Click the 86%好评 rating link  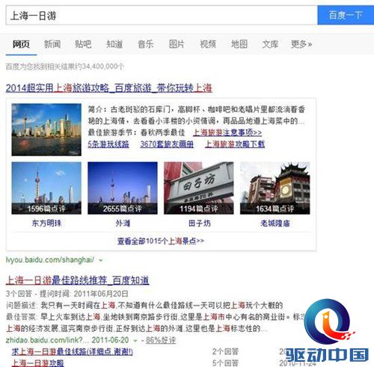[x=161, y=340]
